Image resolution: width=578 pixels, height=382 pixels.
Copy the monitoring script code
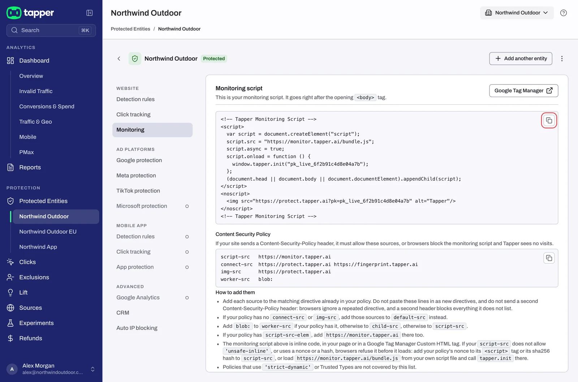[x=549, y=121]
